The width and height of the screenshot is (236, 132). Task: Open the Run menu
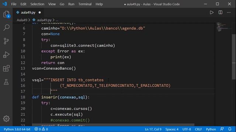click(71, 4)
